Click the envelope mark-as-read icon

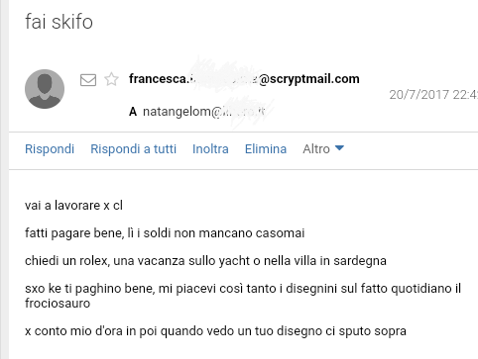click(x=88, y=80)
